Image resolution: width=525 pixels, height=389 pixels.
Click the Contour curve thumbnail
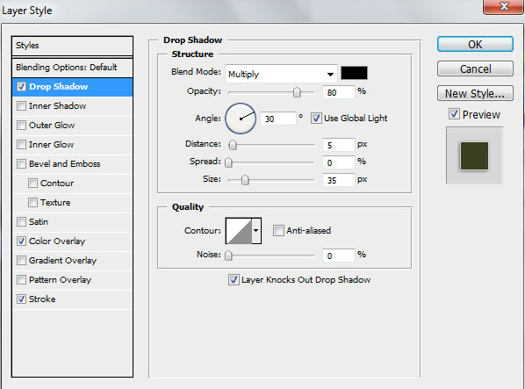point(239,231)
